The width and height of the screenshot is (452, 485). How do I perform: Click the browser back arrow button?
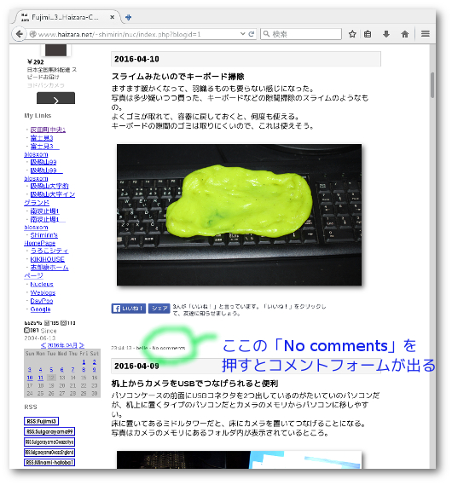click(x=19, y=34)
